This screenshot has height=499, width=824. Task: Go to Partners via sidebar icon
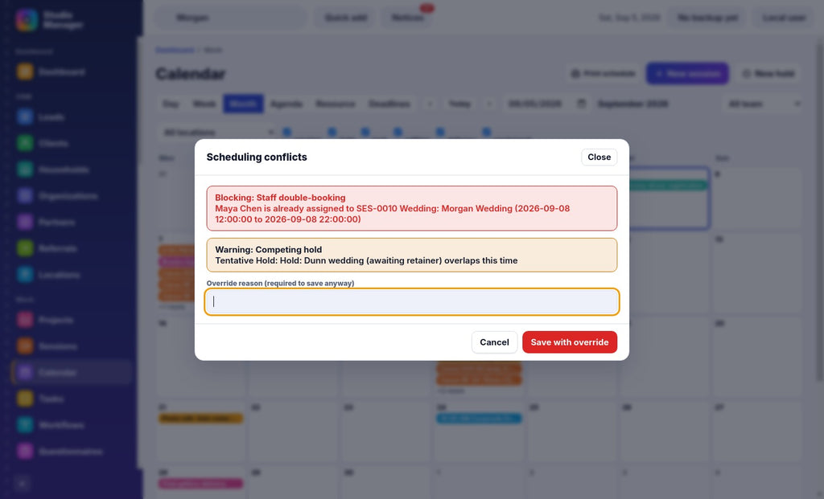[25, 222]
